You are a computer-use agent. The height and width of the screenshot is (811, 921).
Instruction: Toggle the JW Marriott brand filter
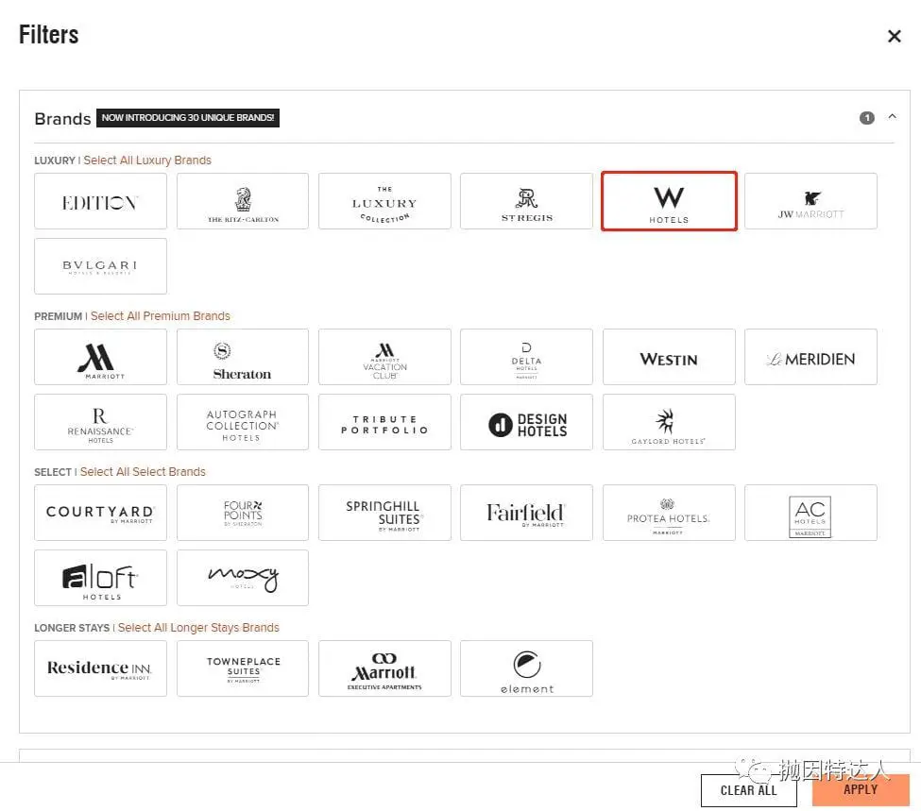coord(810,201)
